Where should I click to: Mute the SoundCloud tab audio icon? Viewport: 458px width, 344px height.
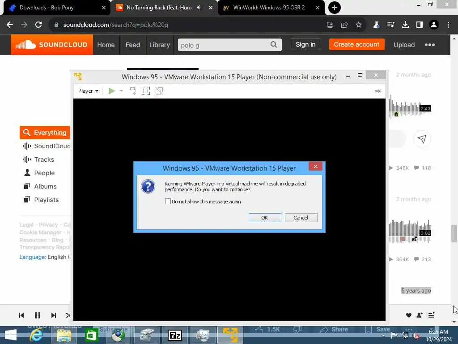(x=199, y=8)
